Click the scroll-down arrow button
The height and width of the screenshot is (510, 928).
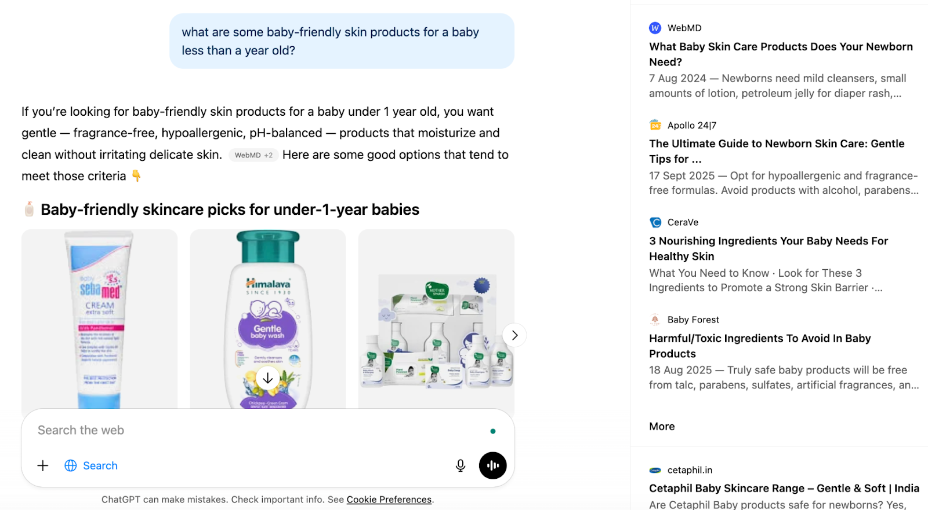click(268, 379)
